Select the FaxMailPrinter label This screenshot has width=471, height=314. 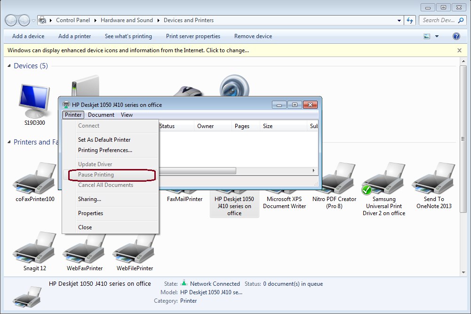pyautogui.click(x=184, y=199)
